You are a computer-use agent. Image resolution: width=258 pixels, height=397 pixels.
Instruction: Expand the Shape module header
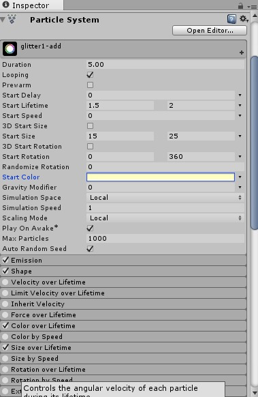coord(123,271)
